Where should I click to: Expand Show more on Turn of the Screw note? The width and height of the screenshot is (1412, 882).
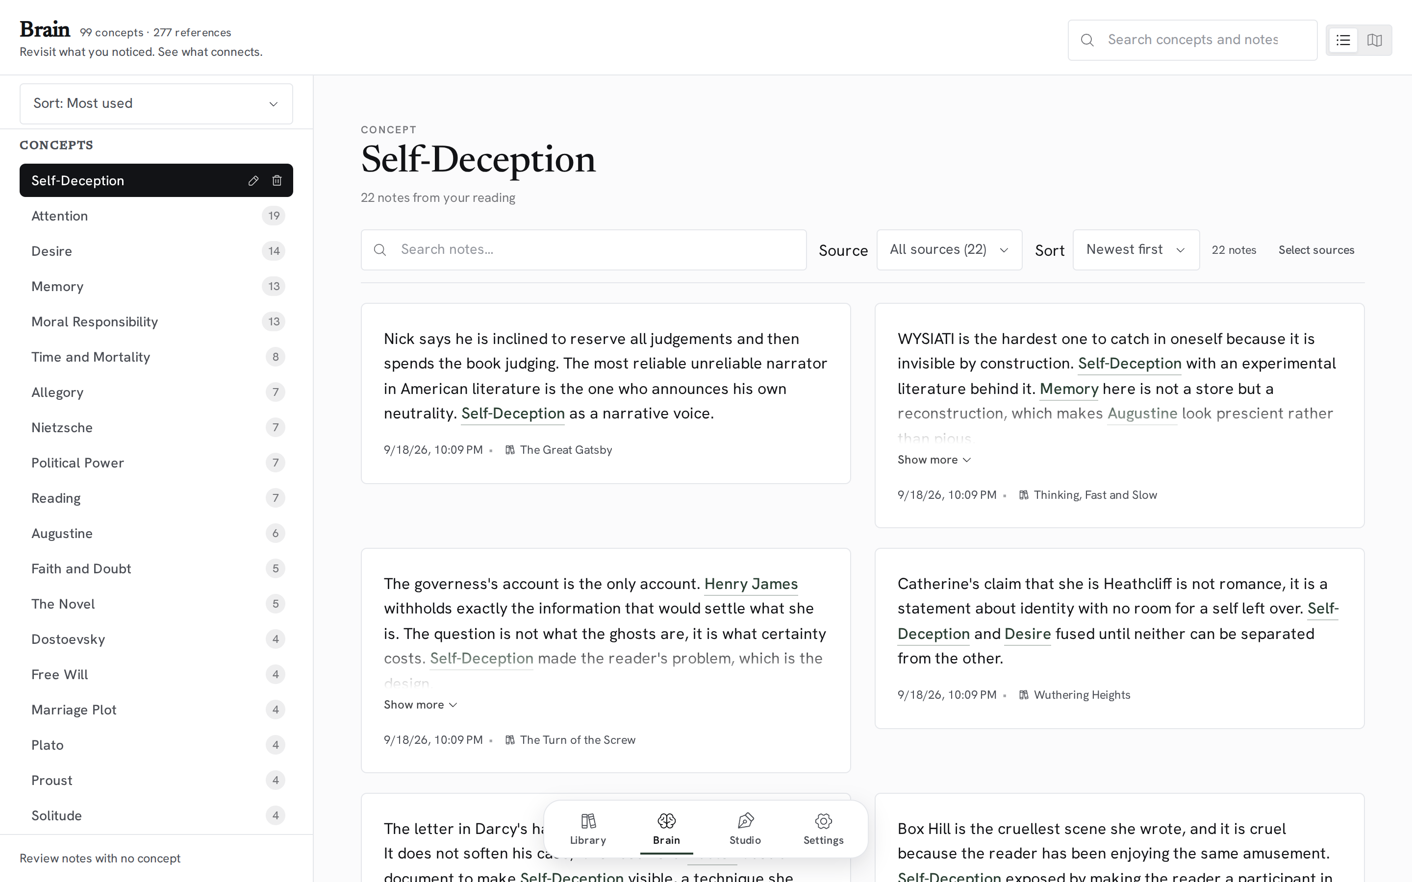pyautogui.click(x=421, y=705)
